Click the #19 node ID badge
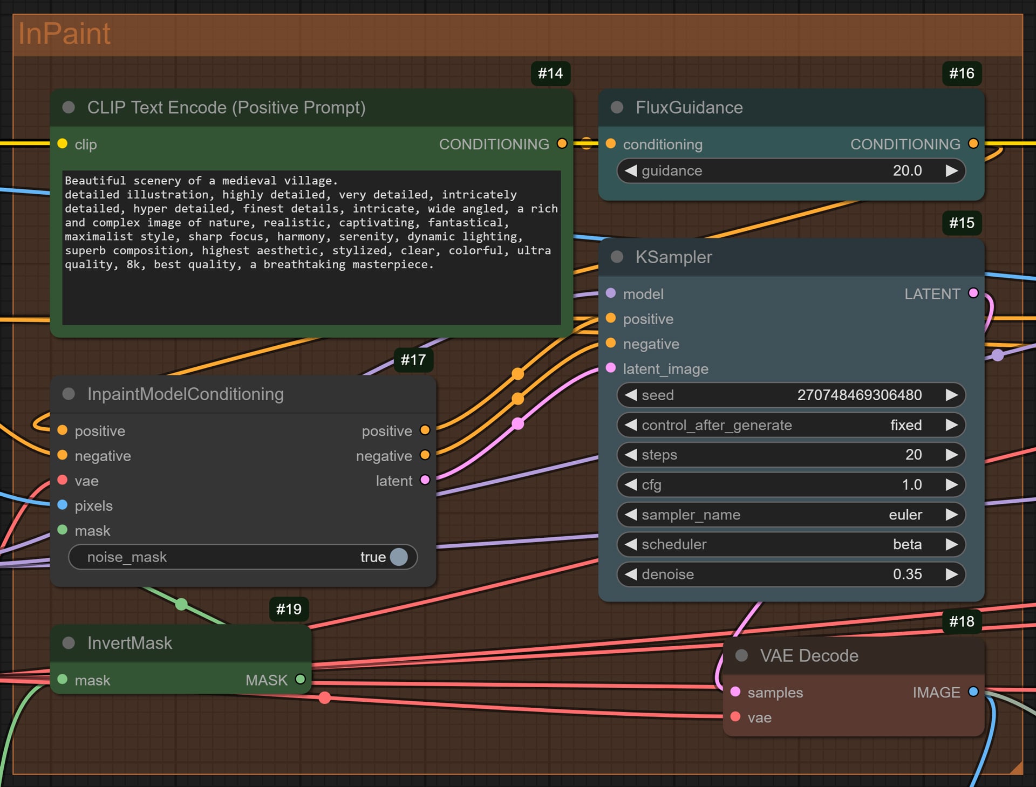The width and height of the screenshot is (1036, 787). pyautogui.click(x=289, y=609)
